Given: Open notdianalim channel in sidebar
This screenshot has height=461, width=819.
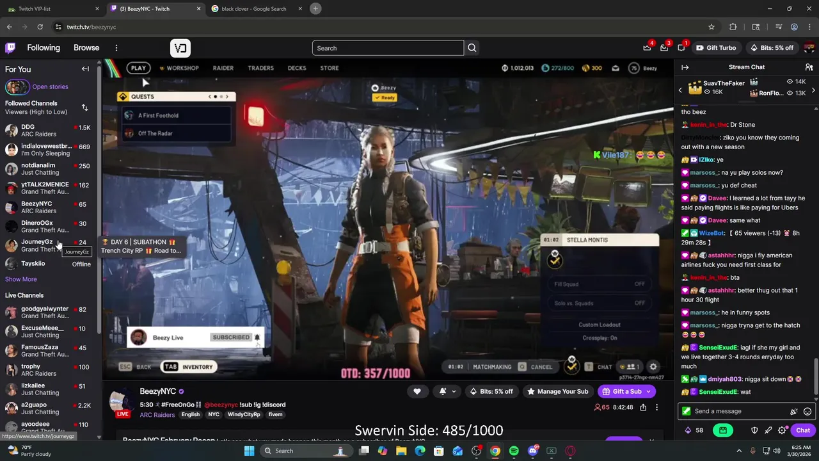Looking at the screenshot, I should click(x=48, y=169).
